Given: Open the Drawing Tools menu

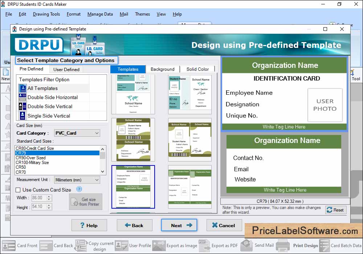Looking at the screenshot, I should (x=46, y=14).
